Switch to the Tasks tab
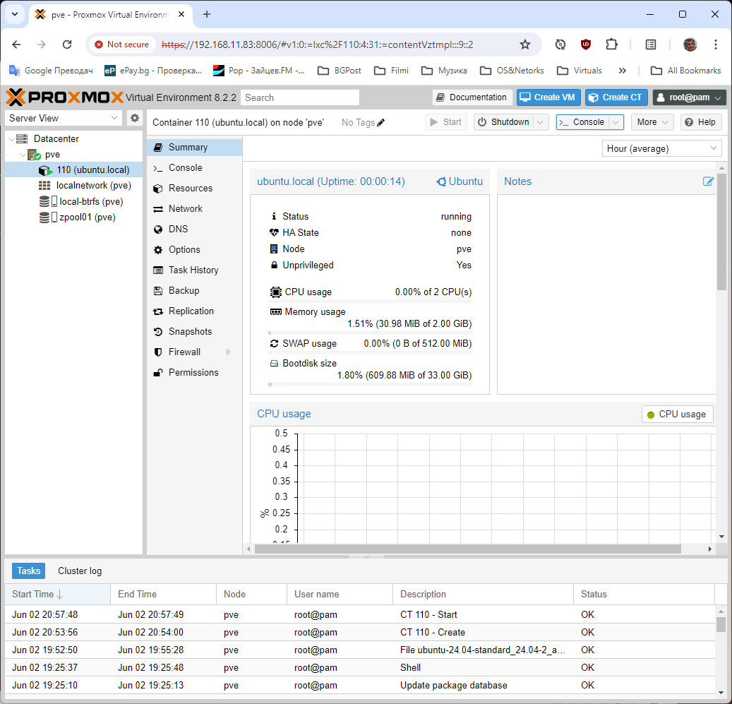Image resolution: width=732 pixels, height=704 pixels. (x=28, y=571)
